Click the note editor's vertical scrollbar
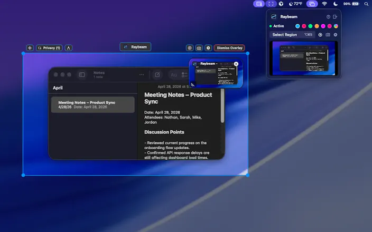The image size is (372, 232). (x=222, y=106)
